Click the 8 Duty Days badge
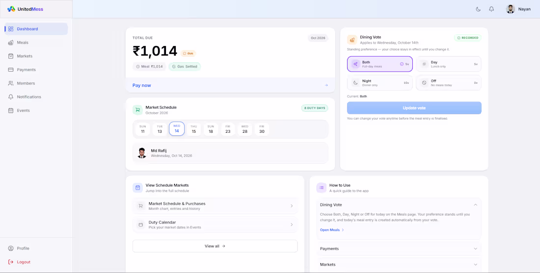 point(315,108)
